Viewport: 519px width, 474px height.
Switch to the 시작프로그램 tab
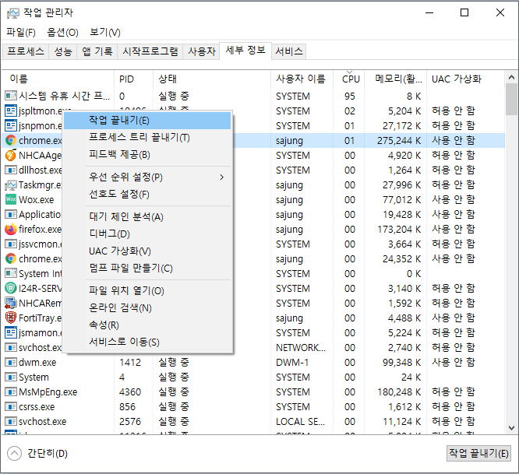coord(150,51)
